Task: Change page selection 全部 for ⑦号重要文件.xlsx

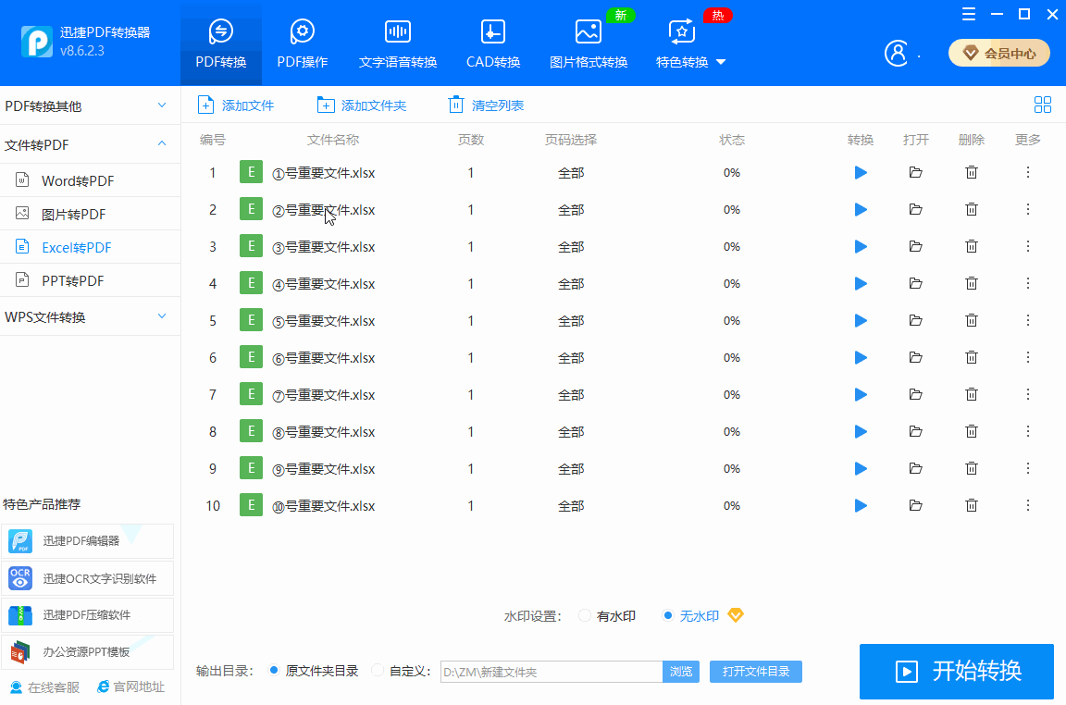Action: (x=571, y=394)
